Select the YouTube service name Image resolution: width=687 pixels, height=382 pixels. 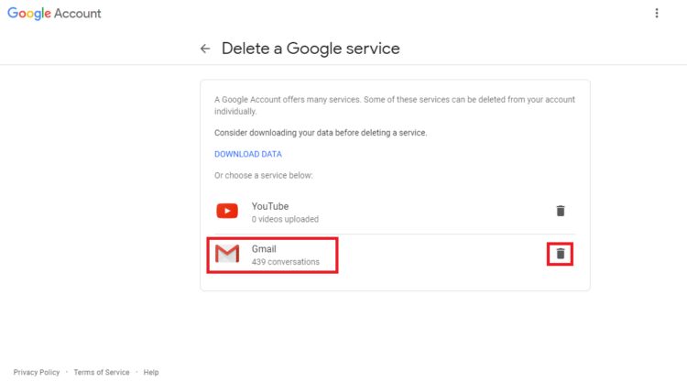click(270, 206)
